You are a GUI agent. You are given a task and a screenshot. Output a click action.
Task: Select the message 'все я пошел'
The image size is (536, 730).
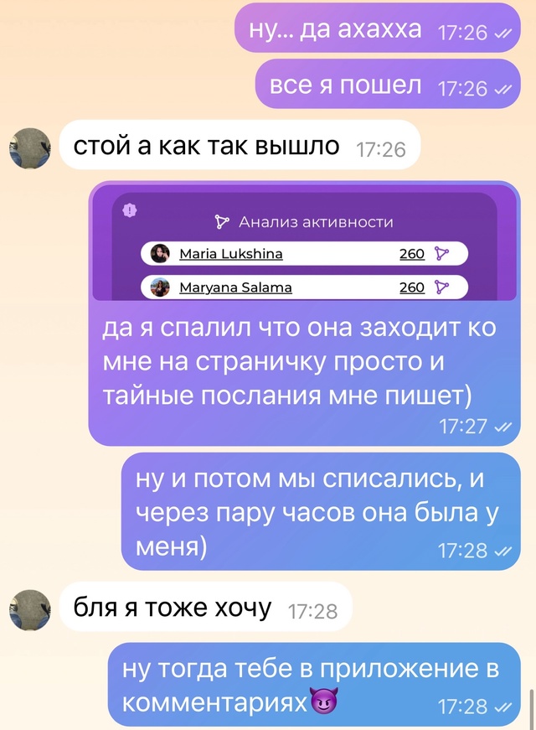(x=388, y=84)
